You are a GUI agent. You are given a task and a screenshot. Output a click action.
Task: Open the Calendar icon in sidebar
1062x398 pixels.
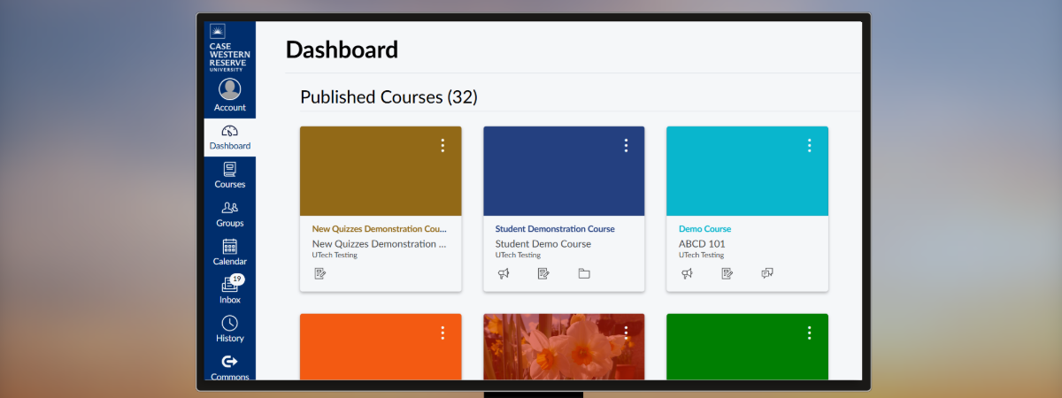pyautogui.click(x=230, y=247)
